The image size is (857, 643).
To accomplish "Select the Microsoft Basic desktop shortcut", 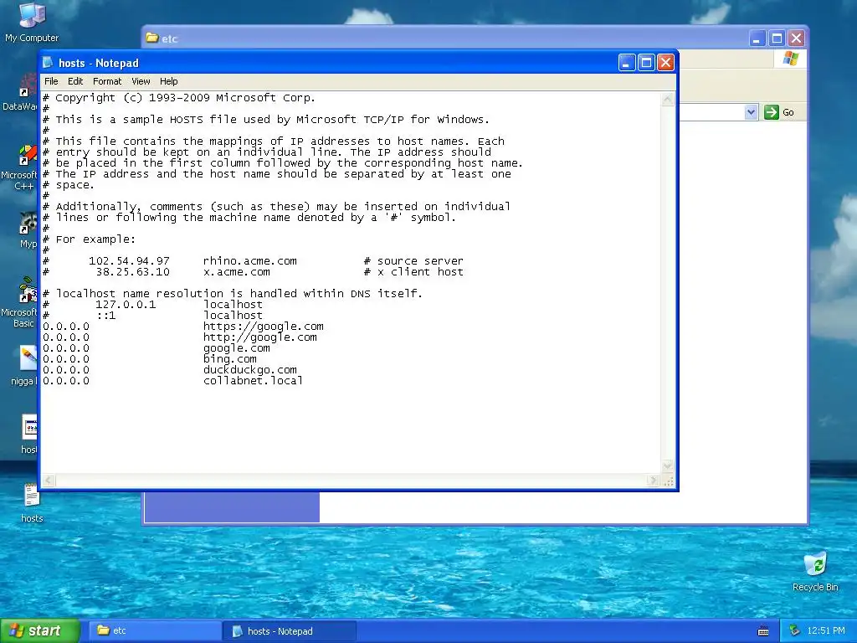I will pyautogui.click(x=22, y=302).
